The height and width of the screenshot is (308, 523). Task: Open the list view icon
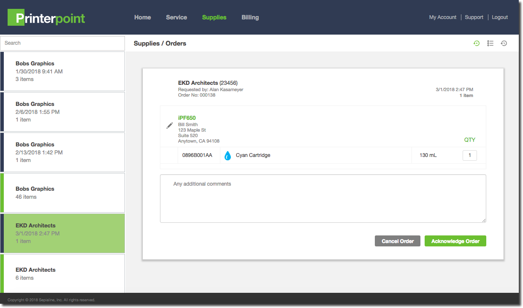490,43
